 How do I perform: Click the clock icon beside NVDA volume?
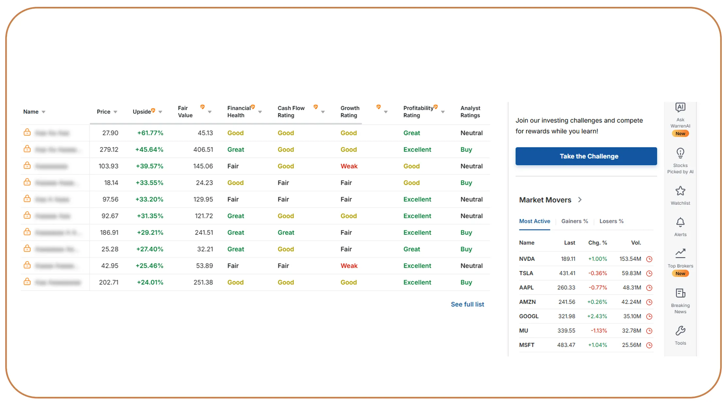(x=649, y=259)
